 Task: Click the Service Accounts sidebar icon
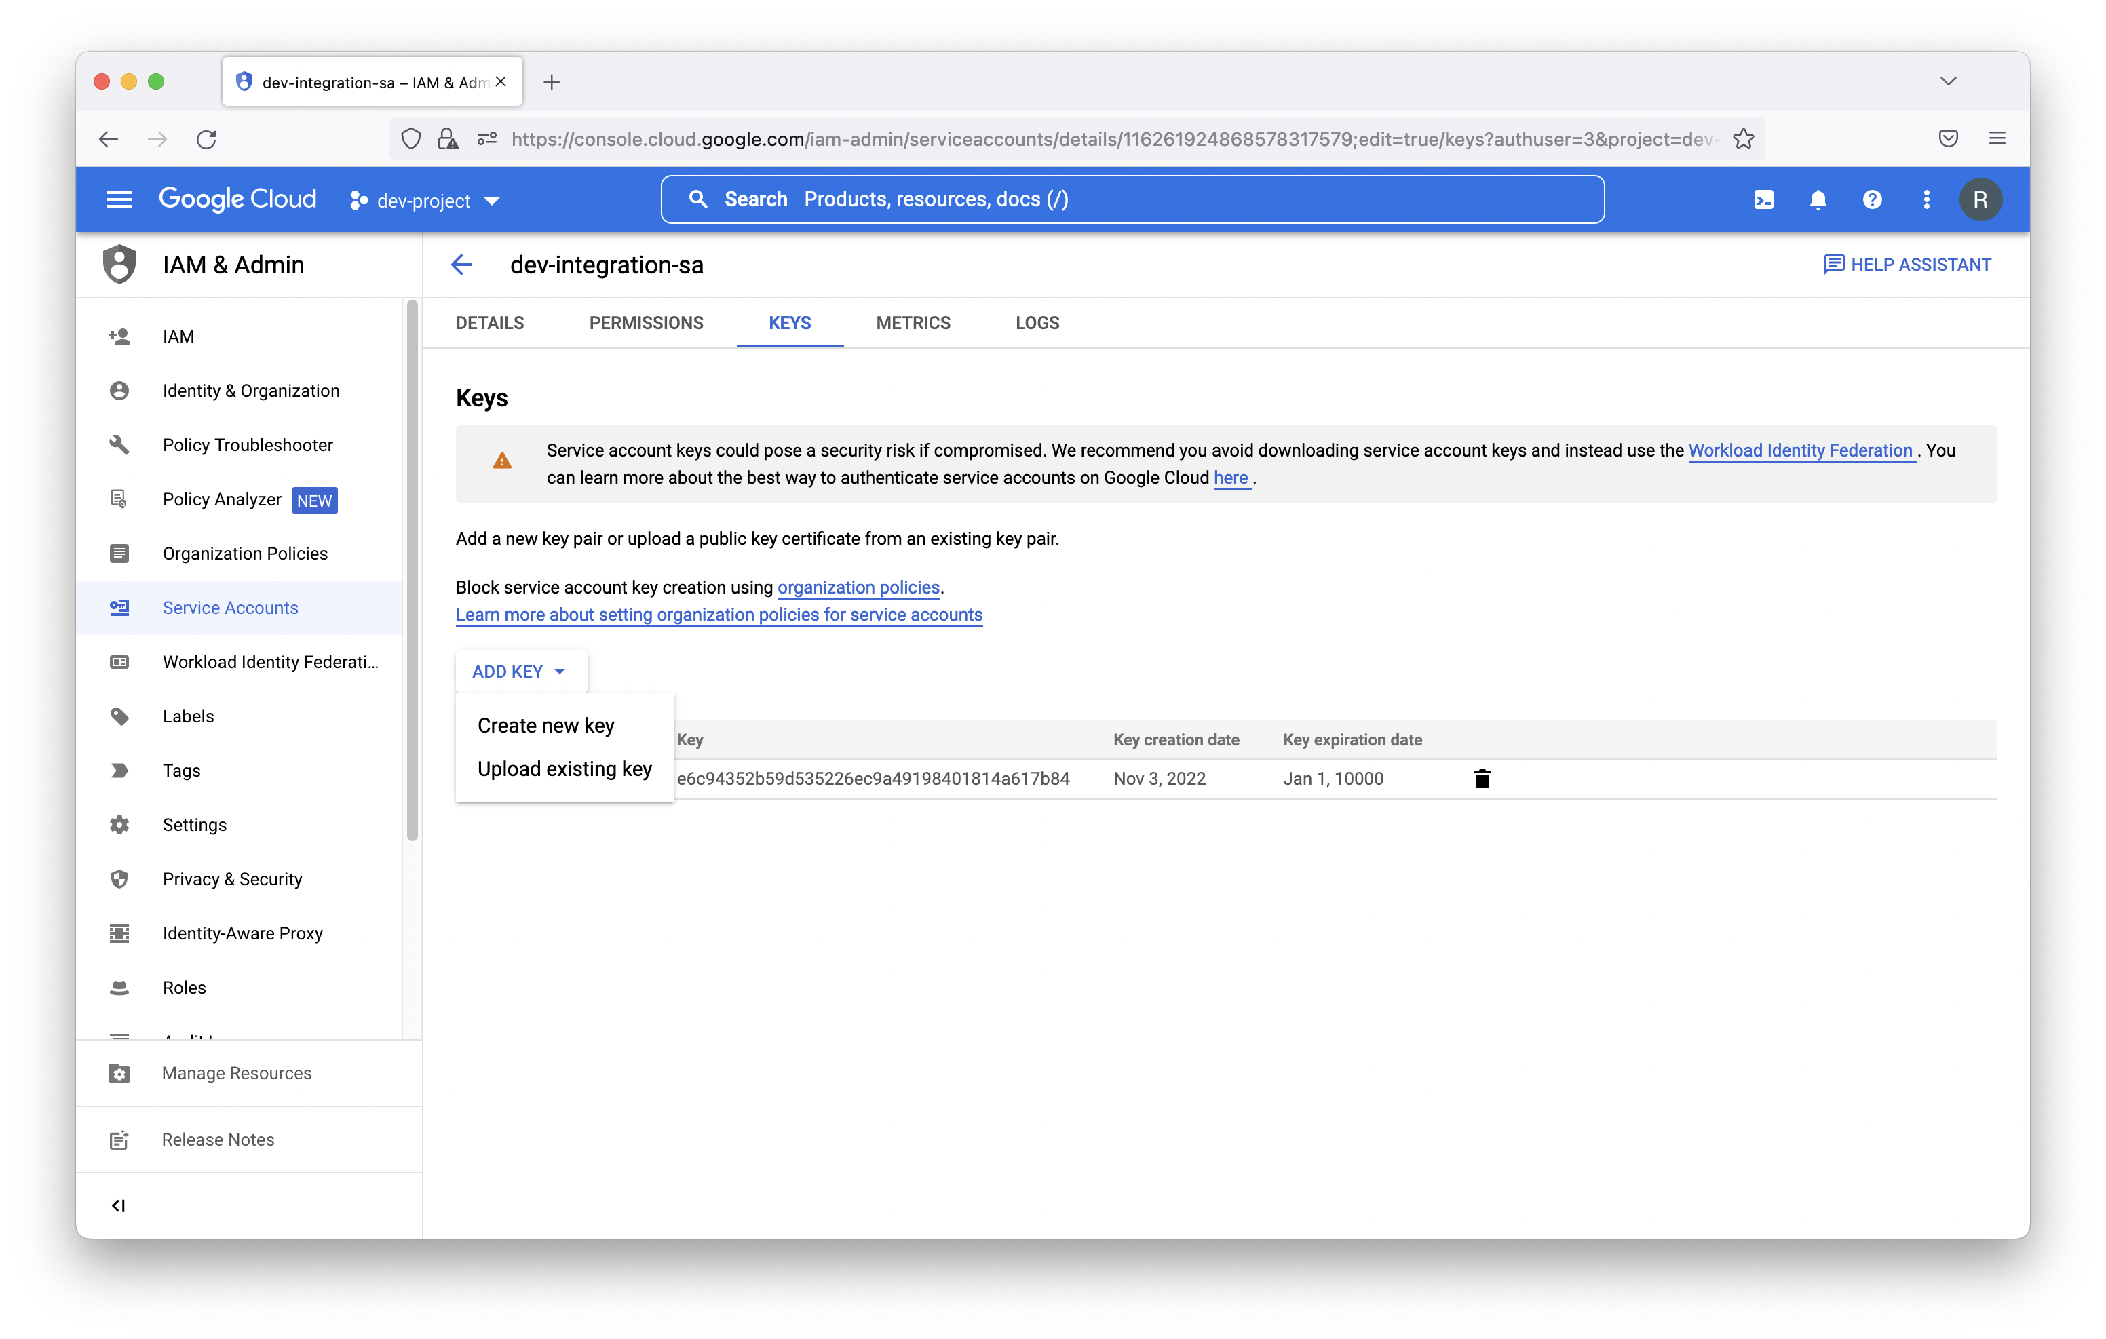point(119,607)
